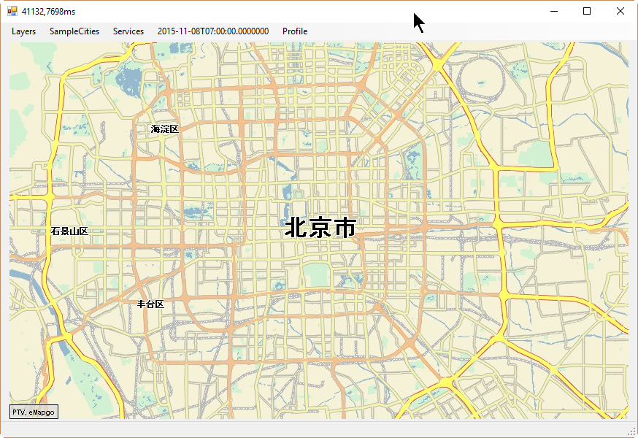Open the Layers menu
Screen dimensions: 638x438
pos(23,31)
